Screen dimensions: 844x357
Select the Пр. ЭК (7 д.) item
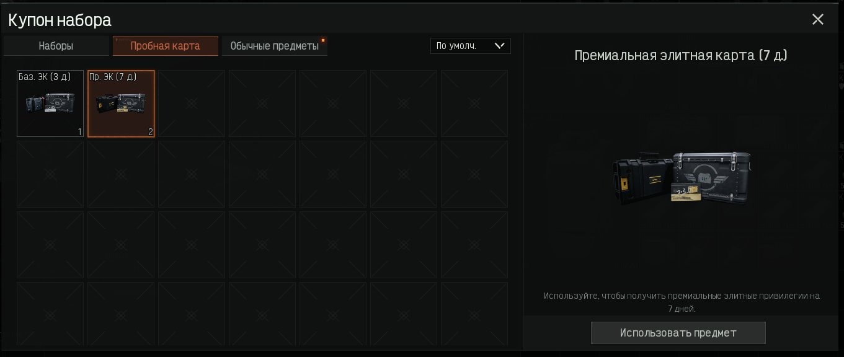tap(121, 104)
